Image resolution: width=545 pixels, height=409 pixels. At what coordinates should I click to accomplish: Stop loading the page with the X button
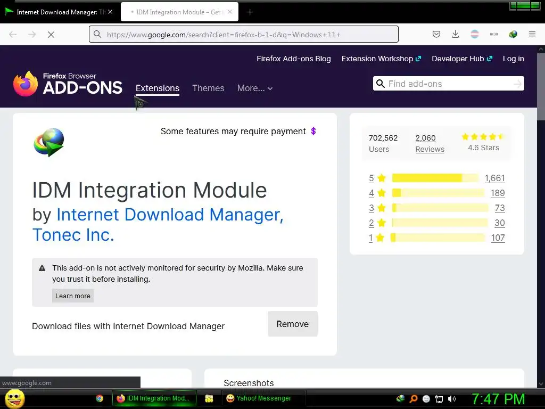51,34
